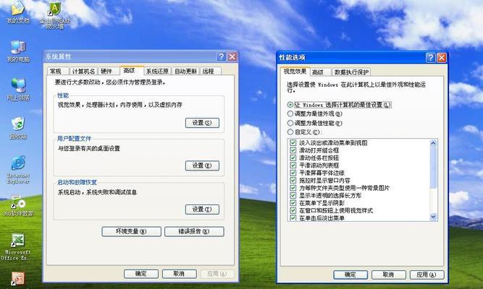Toggle 在窗口和按钮上使用视觉样式 checkbox

coord(293,210)
